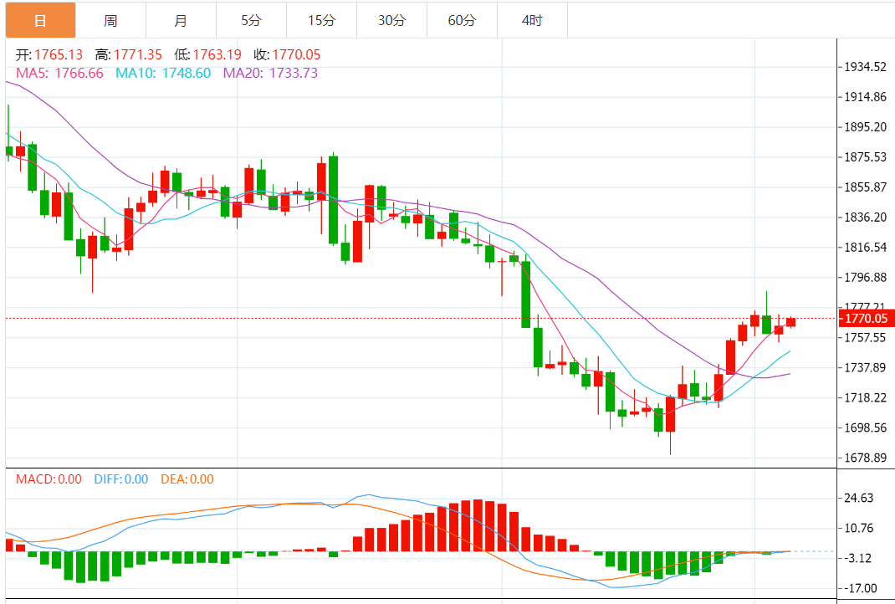Click the DIFF:0.00 label
The width and height of the screenshot is (895, 604).
pyautogui.click(x=121, y=479)
